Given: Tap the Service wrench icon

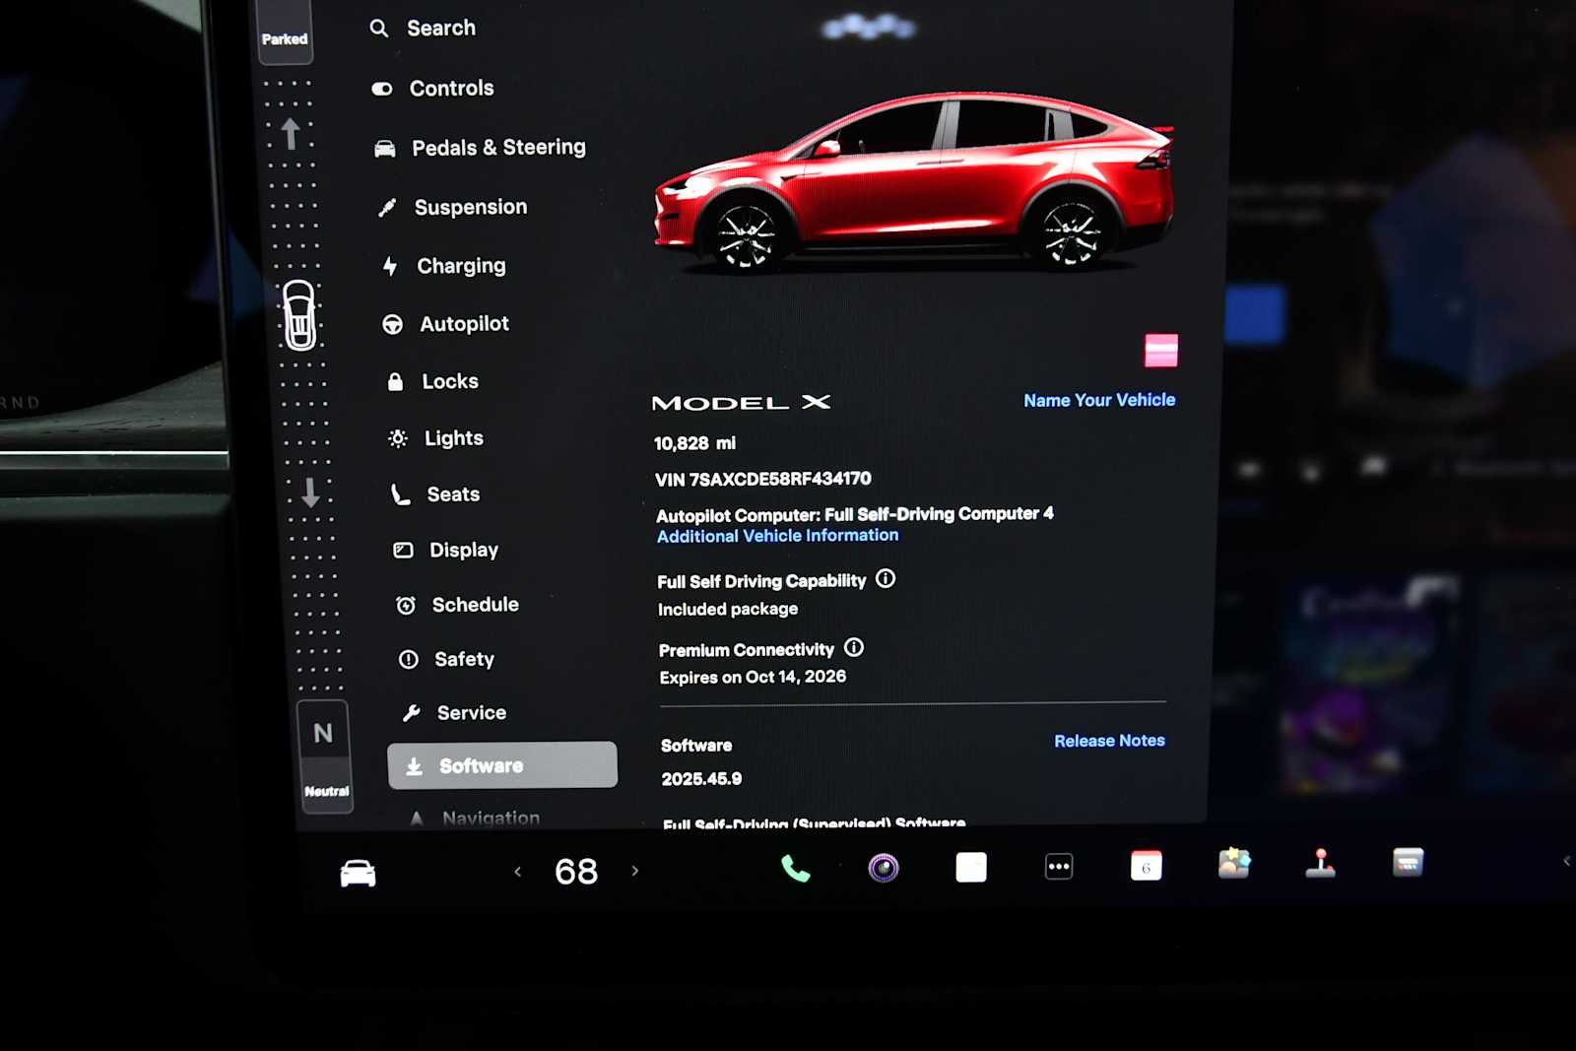Looking at the screenshot, I should (x=412, y=713).
